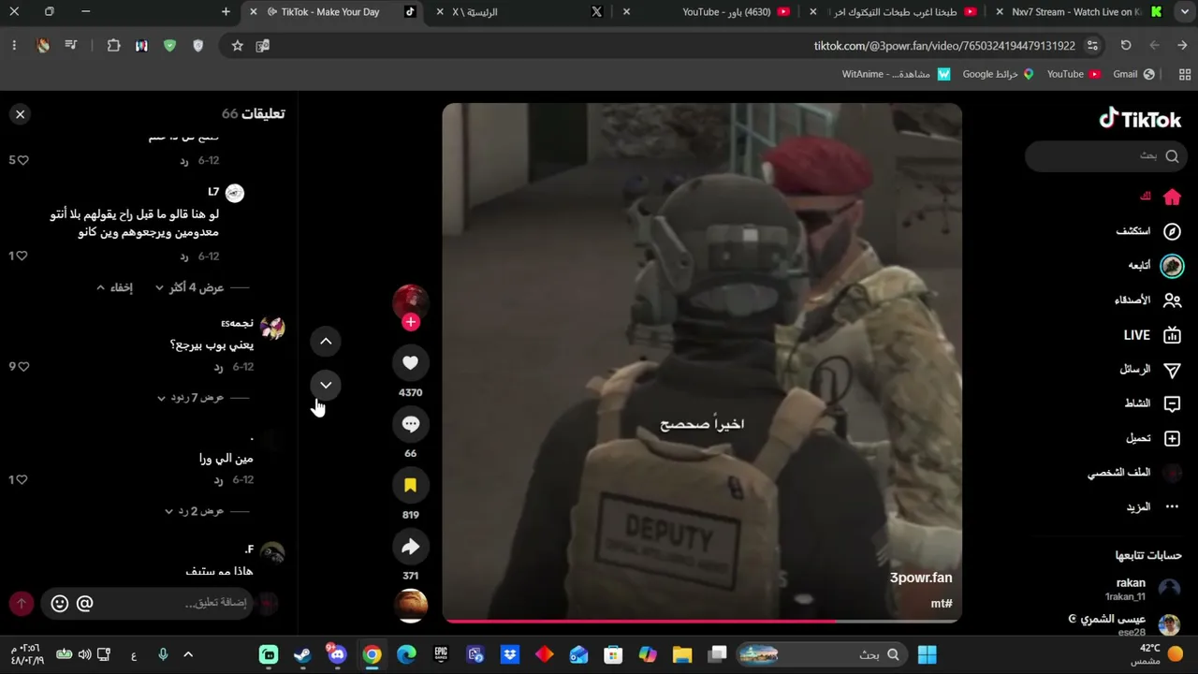Open Explore (استكشف) in the sidebar
This screenshot has width=1198, height=674.
[1148, 231]
